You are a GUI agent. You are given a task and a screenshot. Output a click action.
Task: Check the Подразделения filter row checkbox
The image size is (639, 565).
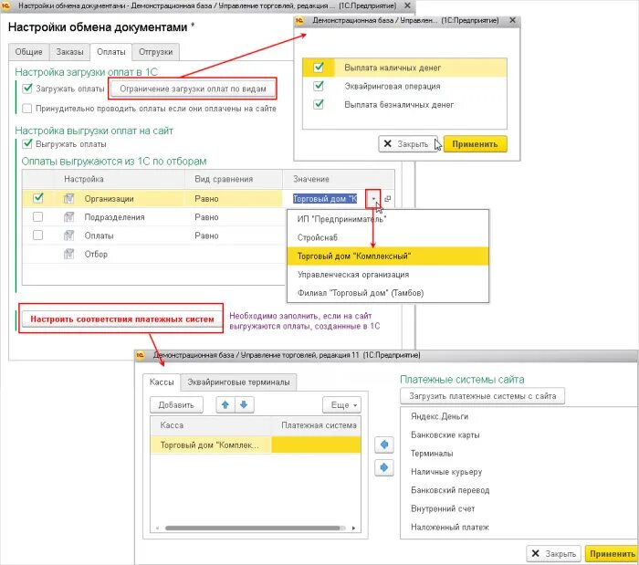click(x=38, y=216)
